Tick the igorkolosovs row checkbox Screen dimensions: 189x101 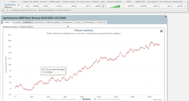pos(2,6)
